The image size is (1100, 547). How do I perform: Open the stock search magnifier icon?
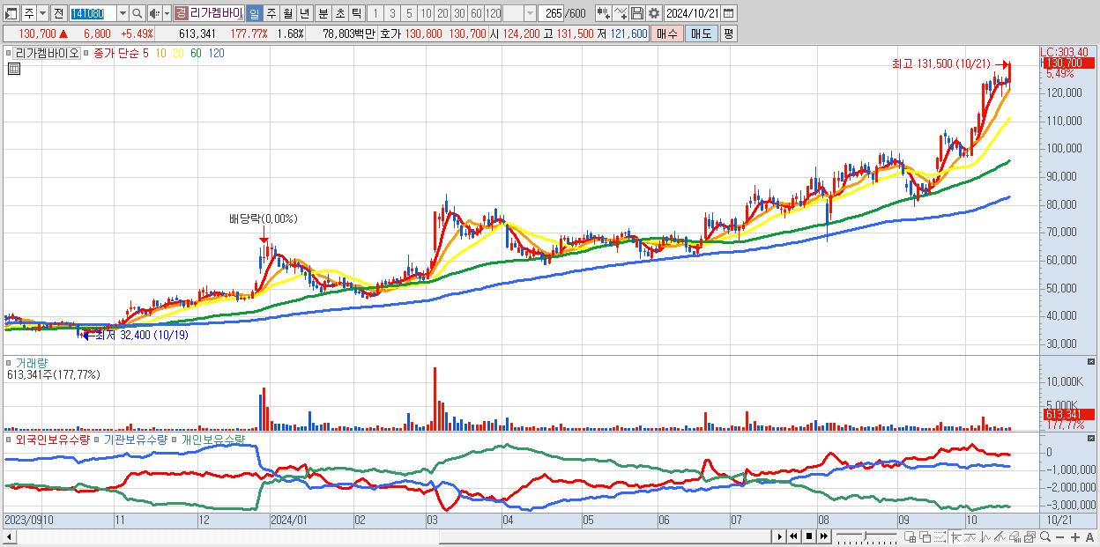coord(137,14)
